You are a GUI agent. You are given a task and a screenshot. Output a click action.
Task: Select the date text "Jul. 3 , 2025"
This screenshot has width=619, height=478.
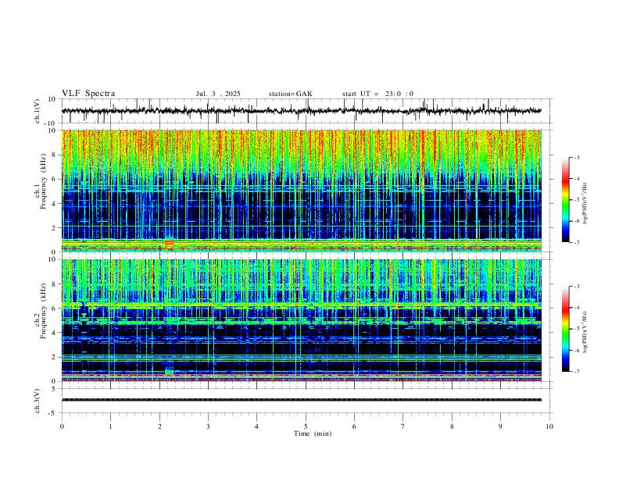point(218,94)
